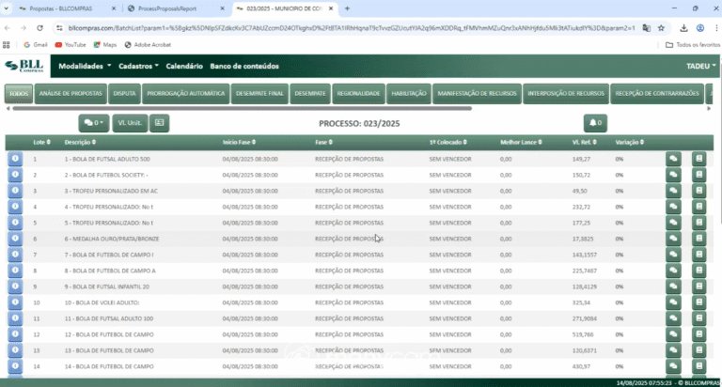Click horizontal scrollbar under phase tabs

243,109
